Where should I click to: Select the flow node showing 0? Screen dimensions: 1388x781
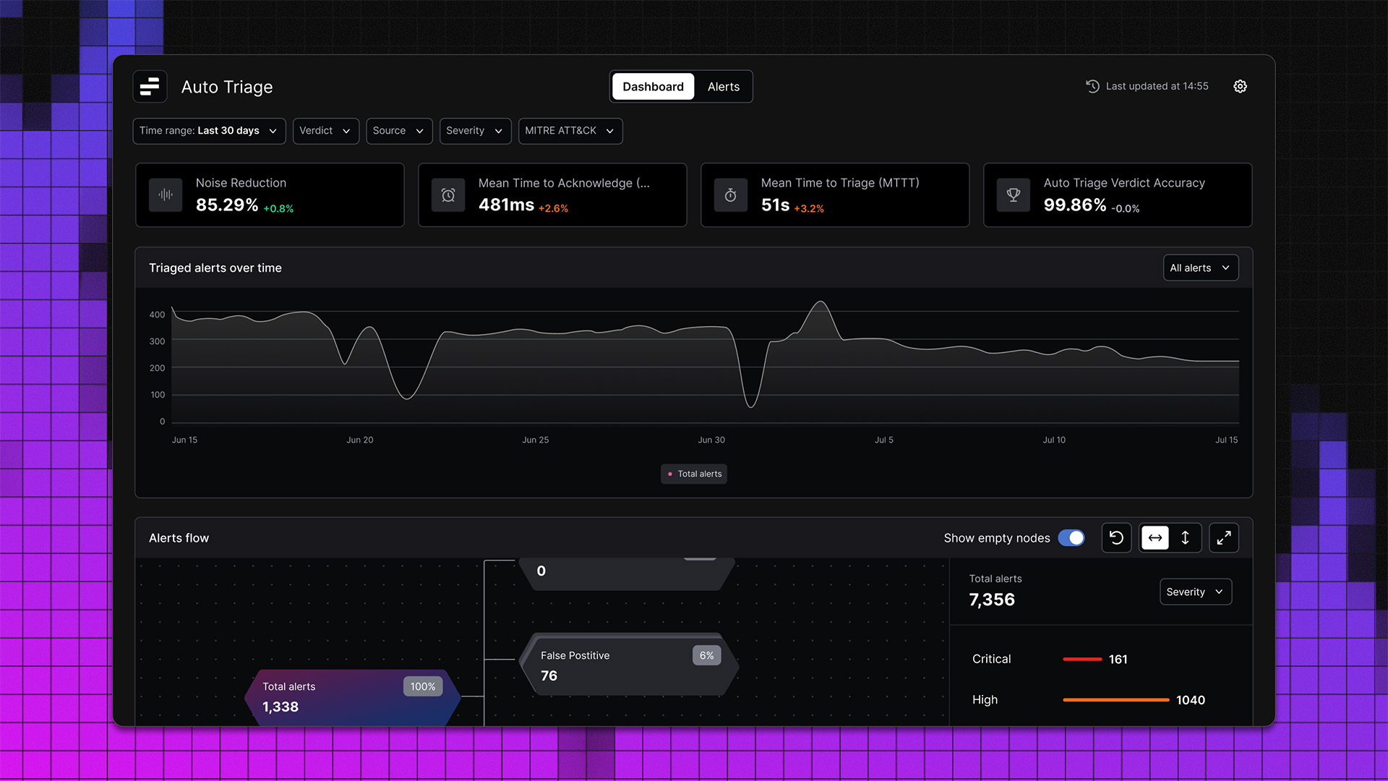click(627, 574)
